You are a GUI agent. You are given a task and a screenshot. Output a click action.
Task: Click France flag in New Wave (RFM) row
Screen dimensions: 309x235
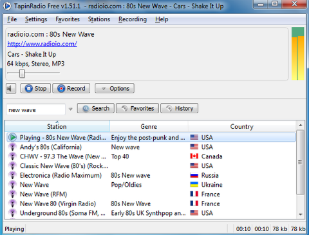[194, 194]
